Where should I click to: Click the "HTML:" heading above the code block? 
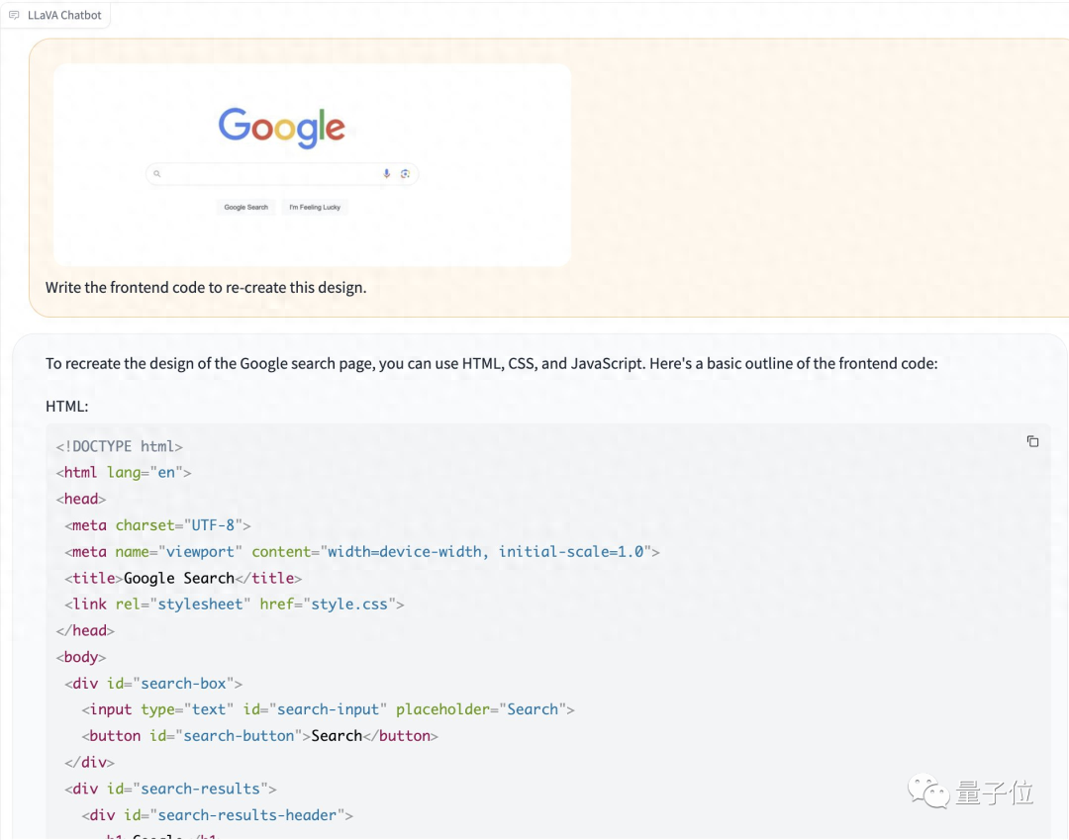66,407
